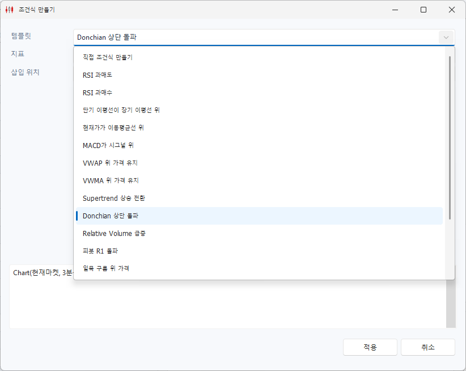
Task: Choose 'Relative Volume 급증' template
Action: coord(259,233)
